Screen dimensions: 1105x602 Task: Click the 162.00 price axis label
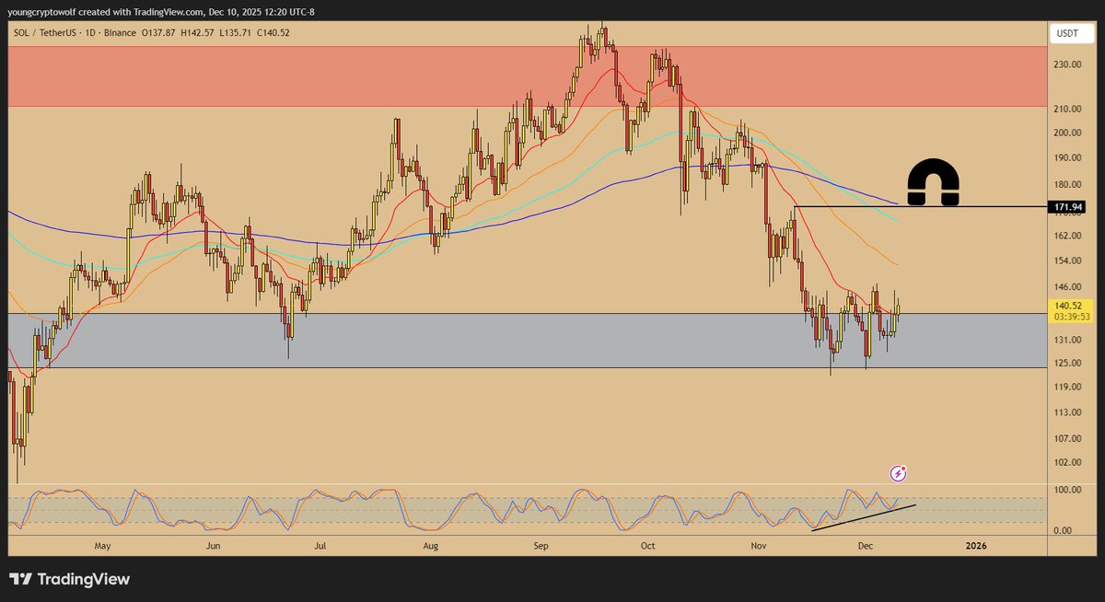pos(1068,236)
